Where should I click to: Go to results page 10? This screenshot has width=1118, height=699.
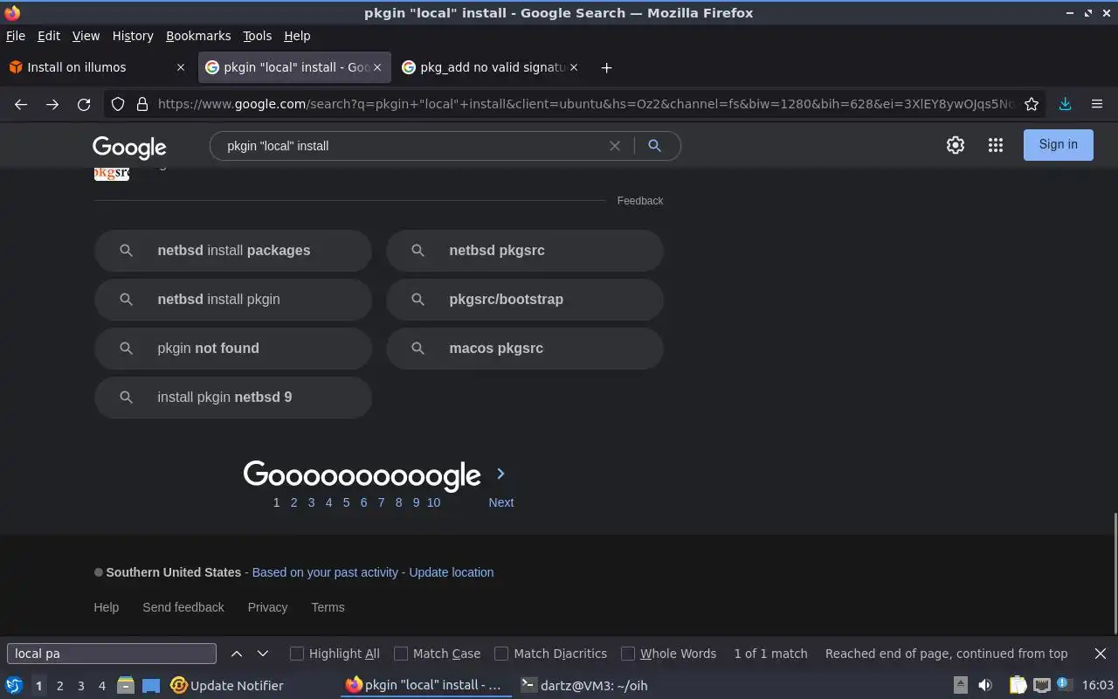[433, 502]
